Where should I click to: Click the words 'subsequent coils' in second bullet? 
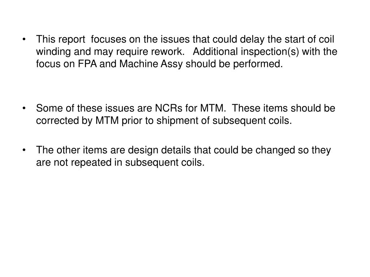(x=251, y=121)
